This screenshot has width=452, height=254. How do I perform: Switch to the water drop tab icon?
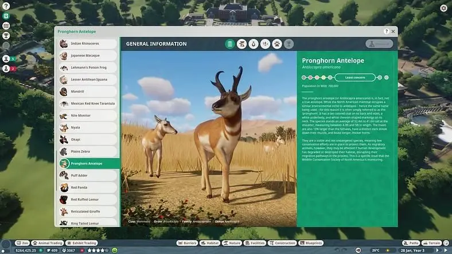(x=254, y=44)
